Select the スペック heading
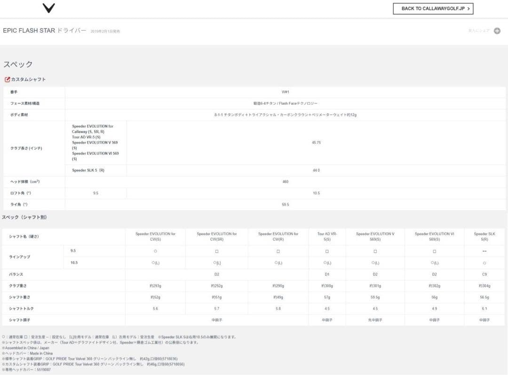The height and width of the screenshot is (375, 508). point(18,64)
